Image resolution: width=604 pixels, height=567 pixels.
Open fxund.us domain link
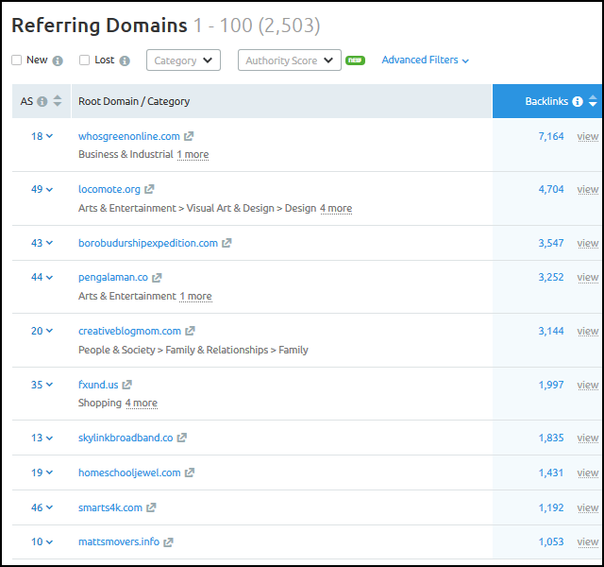click(x=98, y=385)
